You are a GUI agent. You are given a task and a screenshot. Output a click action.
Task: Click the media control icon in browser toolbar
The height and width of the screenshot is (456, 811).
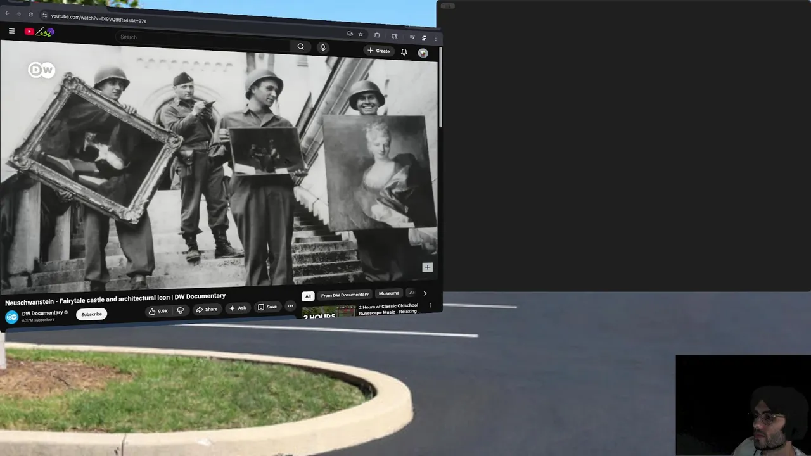pyautogui.click(x=412, y=37)
